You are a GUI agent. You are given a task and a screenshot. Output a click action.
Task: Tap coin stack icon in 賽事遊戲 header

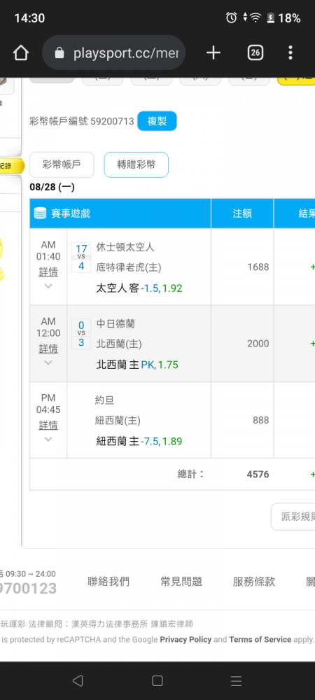(41, 213)
